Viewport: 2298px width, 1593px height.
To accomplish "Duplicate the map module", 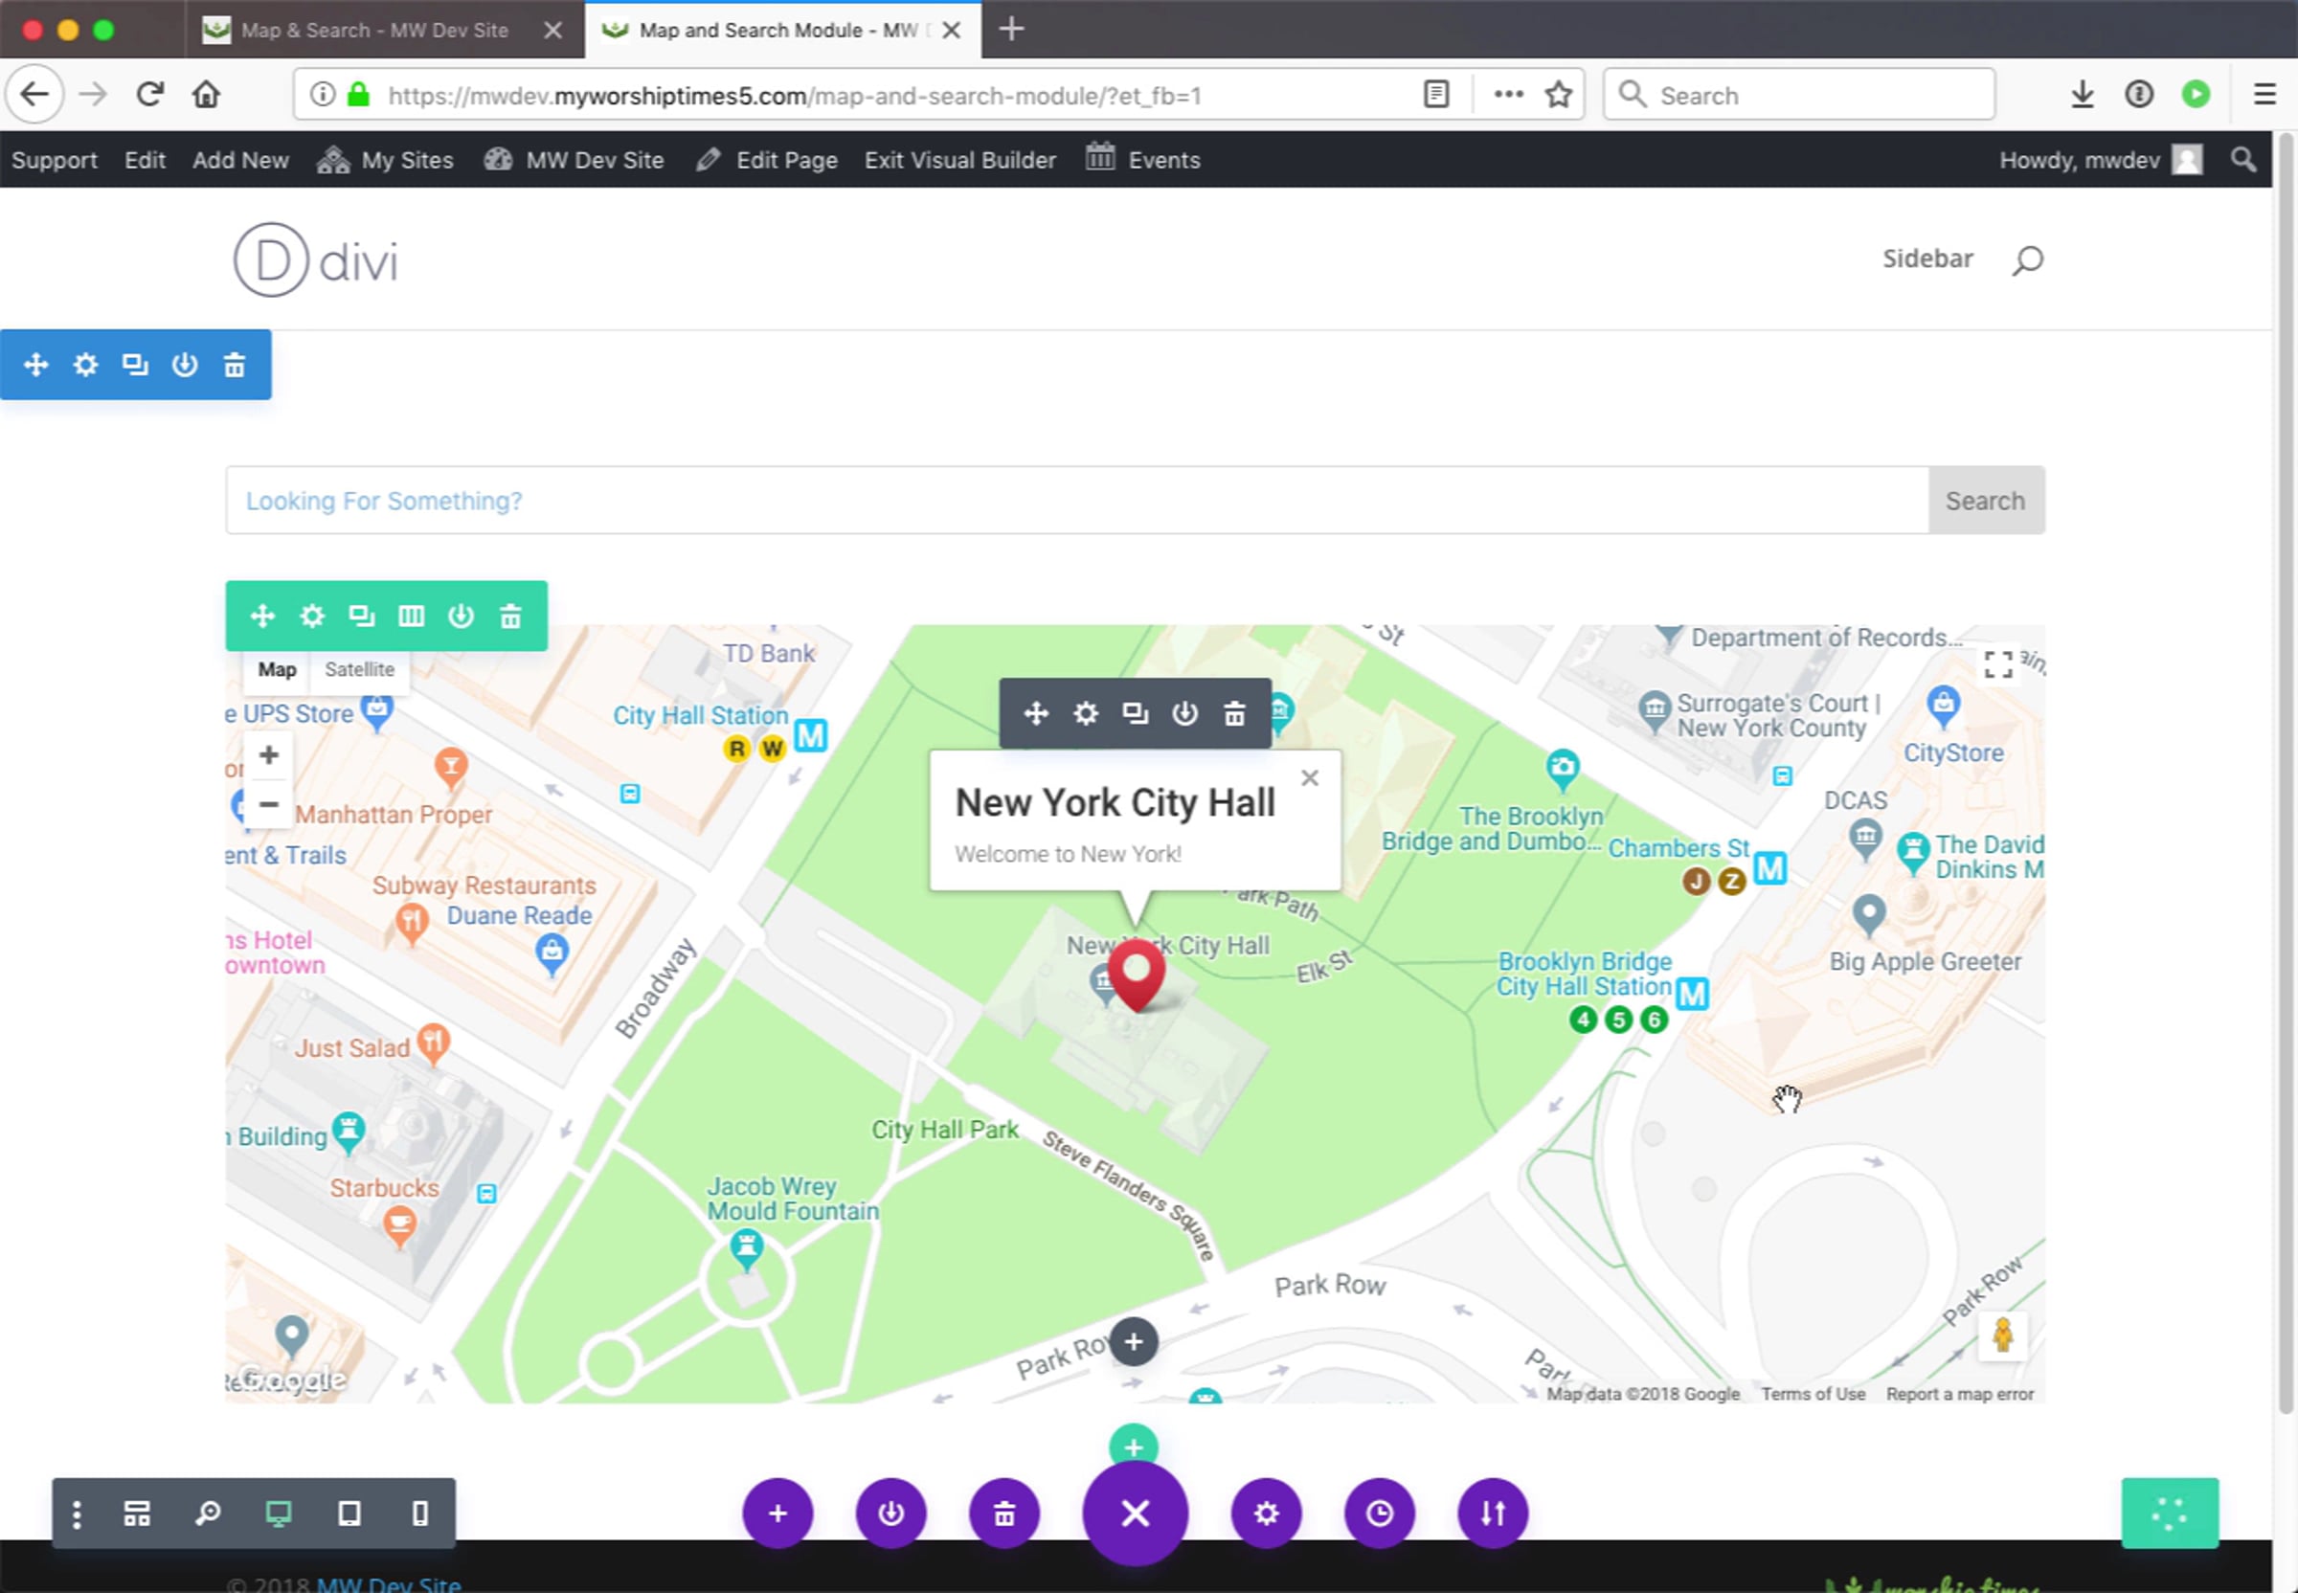I will 1135,713.
